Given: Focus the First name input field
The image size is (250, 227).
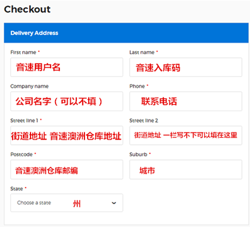Looking at the screenshot, I should (x=66, y=67).
